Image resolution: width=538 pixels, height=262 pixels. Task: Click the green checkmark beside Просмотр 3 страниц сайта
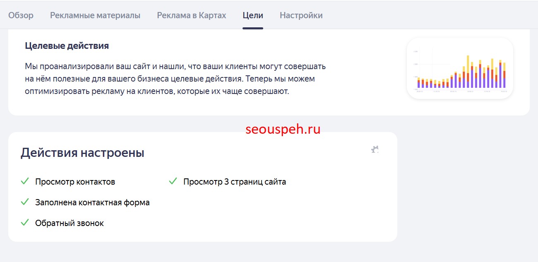173,181
